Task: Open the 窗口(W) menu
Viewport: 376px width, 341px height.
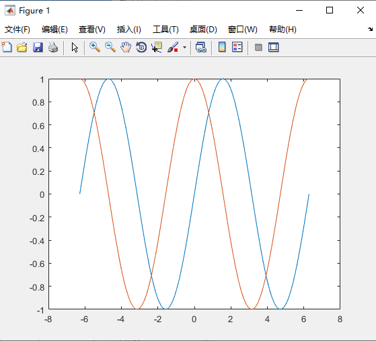Action: tap(243, 30)
